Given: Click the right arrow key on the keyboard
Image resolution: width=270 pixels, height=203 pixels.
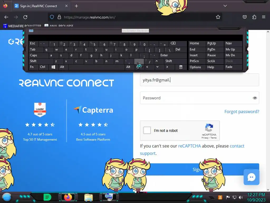Looking at the screenshot, I should pyautogui.click(x=167, y=67).
